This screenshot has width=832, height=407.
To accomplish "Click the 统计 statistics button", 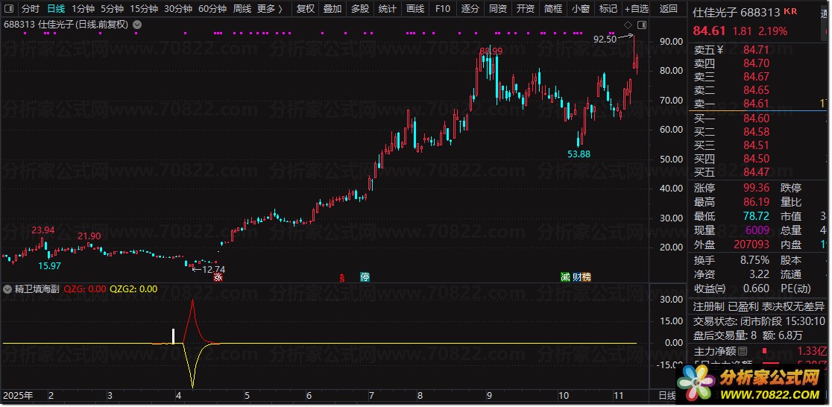I will 388,8.
